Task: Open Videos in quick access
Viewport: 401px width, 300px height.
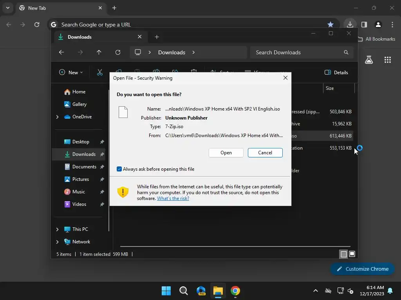Action: (79, 204)
